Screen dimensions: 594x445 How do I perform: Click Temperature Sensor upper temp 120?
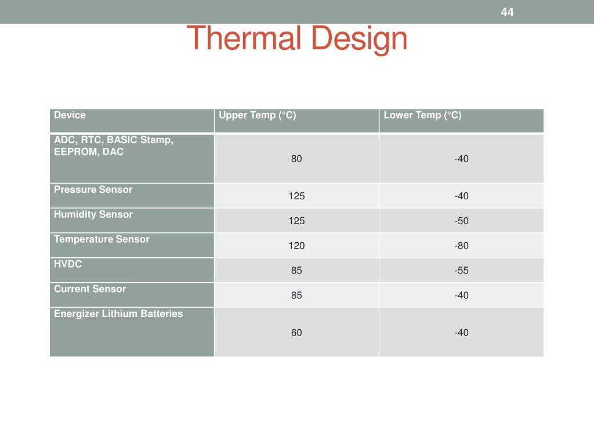pos(296,246)
